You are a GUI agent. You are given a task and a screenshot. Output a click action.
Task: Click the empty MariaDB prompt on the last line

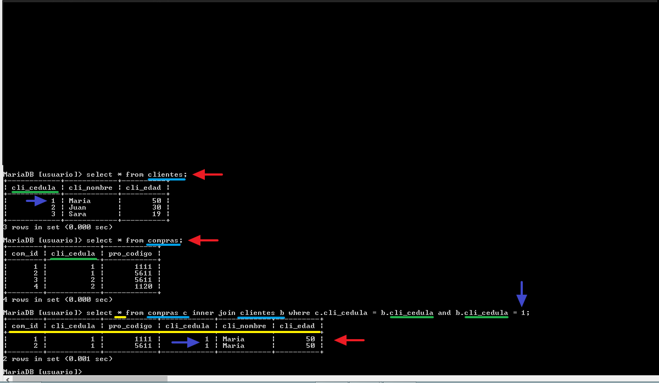pos(42,372)
